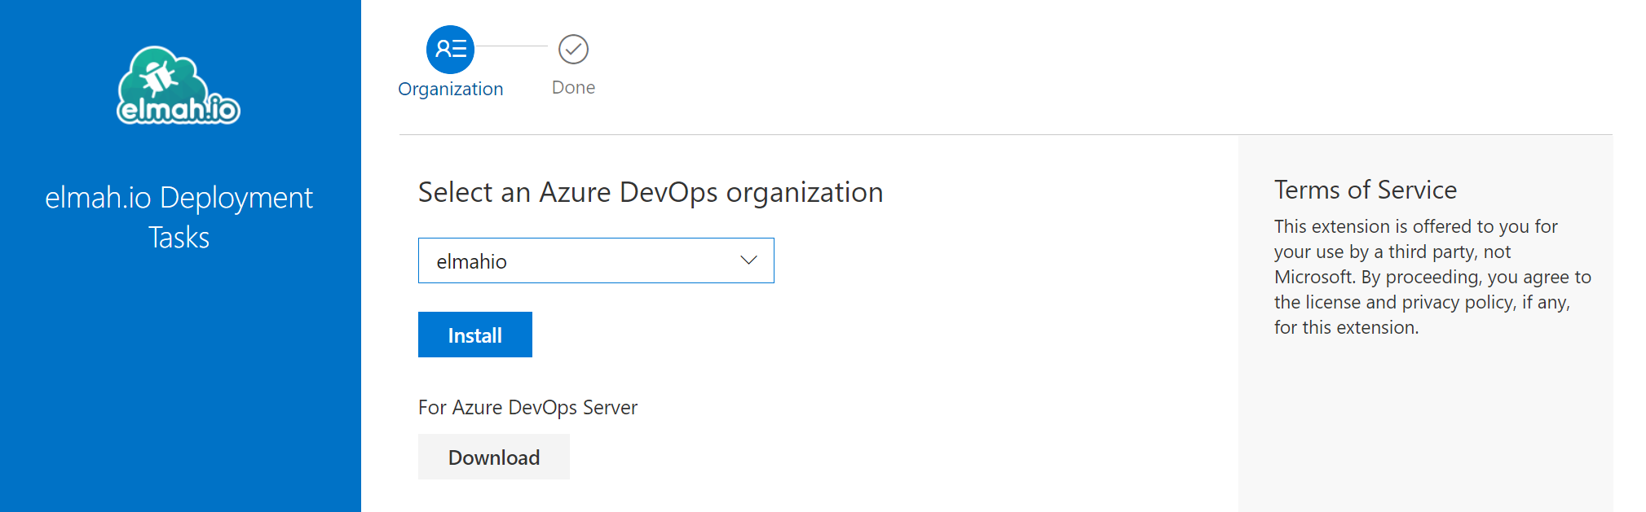
Task: Go to the Done step label
Action: tap(573, 87)
